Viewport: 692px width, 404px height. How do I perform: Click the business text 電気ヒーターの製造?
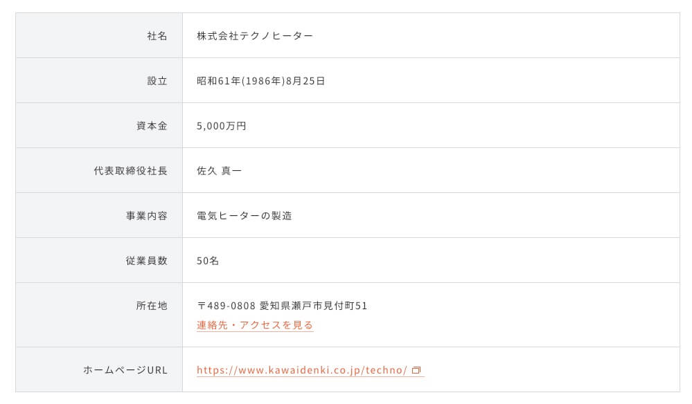click(245, 216)
